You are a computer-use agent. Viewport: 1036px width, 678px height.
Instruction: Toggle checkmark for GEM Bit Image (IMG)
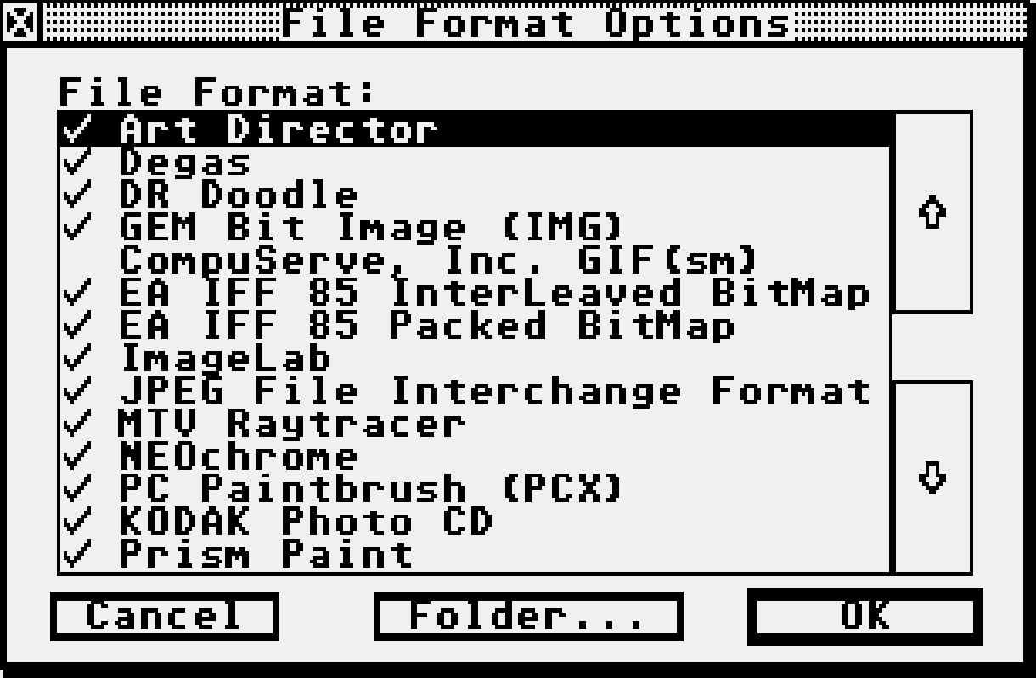(x=76, y=228)
